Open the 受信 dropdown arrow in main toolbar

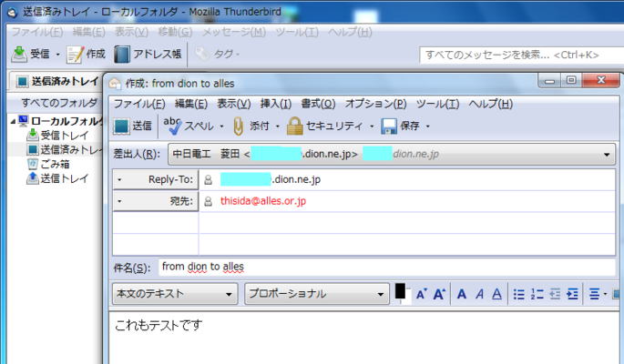coord(57,55)
